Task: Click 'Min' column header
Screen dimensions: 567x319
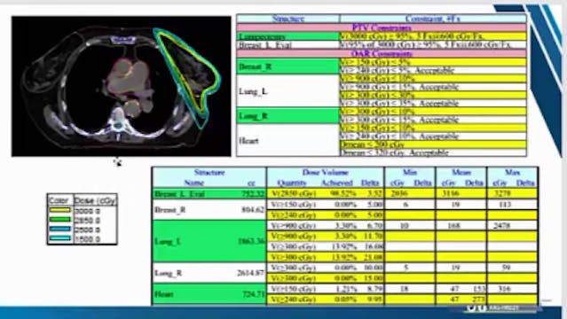Action: pyautogui.click(x=410, y=172)
